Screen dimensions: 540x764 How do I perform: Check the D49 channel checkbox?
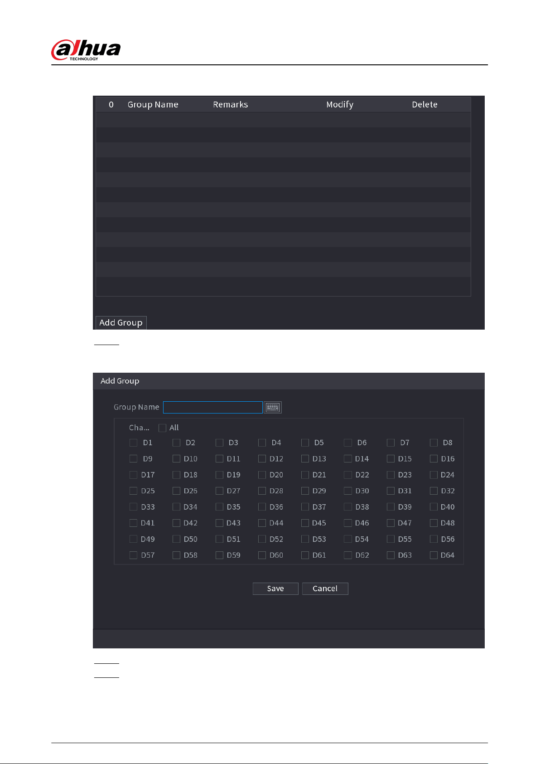pyautogui.click(x=133, y=539)
